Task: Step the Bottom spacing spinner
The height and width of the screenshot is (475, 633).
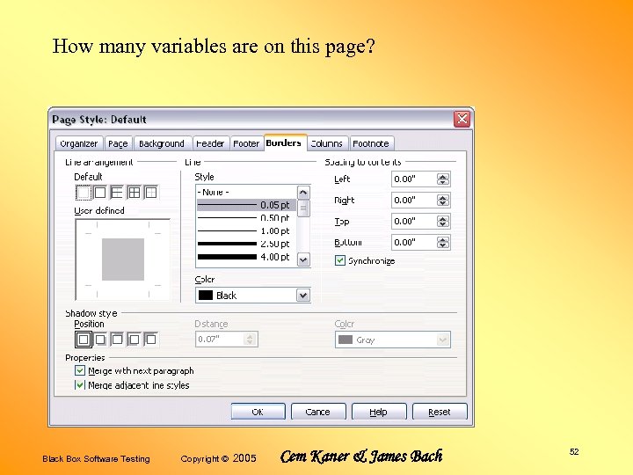Action: 443,243
